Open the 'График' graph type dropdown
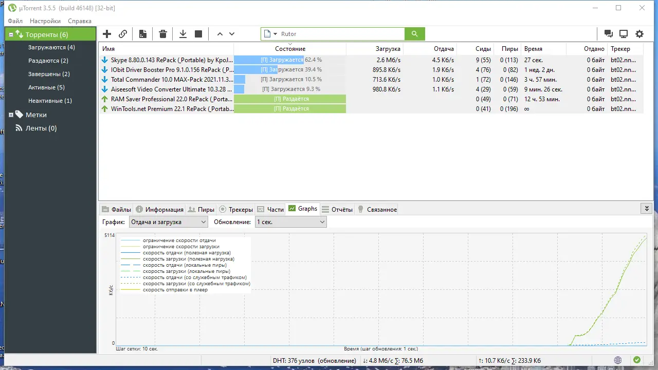Viewport: 658px width, 370px height. click(x=203, y=221)
